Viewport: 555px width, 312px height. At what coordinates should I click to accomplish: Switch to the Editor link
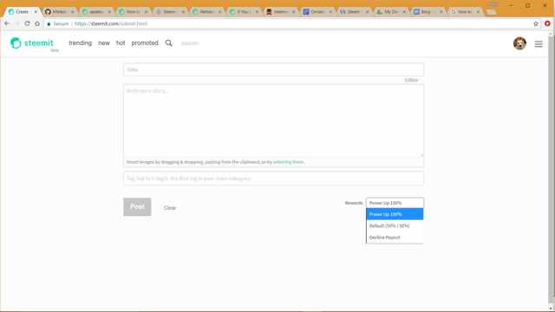411,81
